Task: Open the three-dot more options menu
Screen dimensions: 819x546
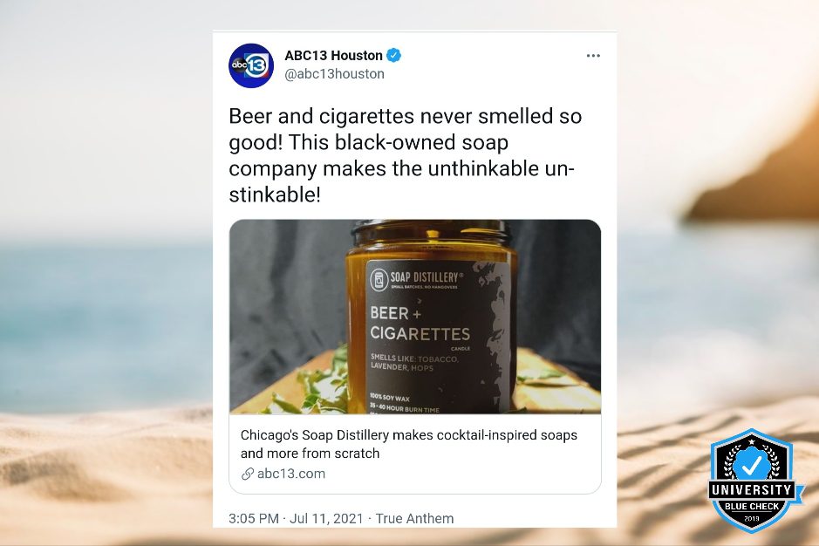Action: (593, 55)
